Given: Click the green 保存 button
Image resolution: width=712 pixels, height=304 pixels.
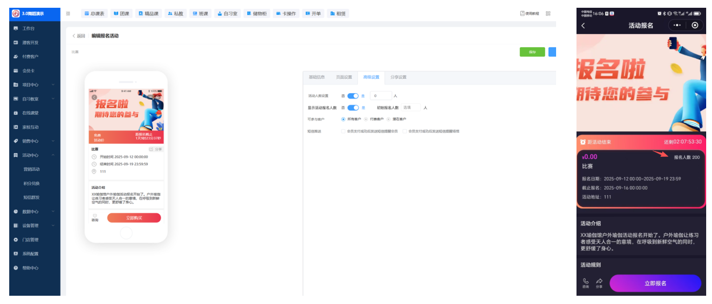Looking at the screenshot, I should [x=532, y=52].
